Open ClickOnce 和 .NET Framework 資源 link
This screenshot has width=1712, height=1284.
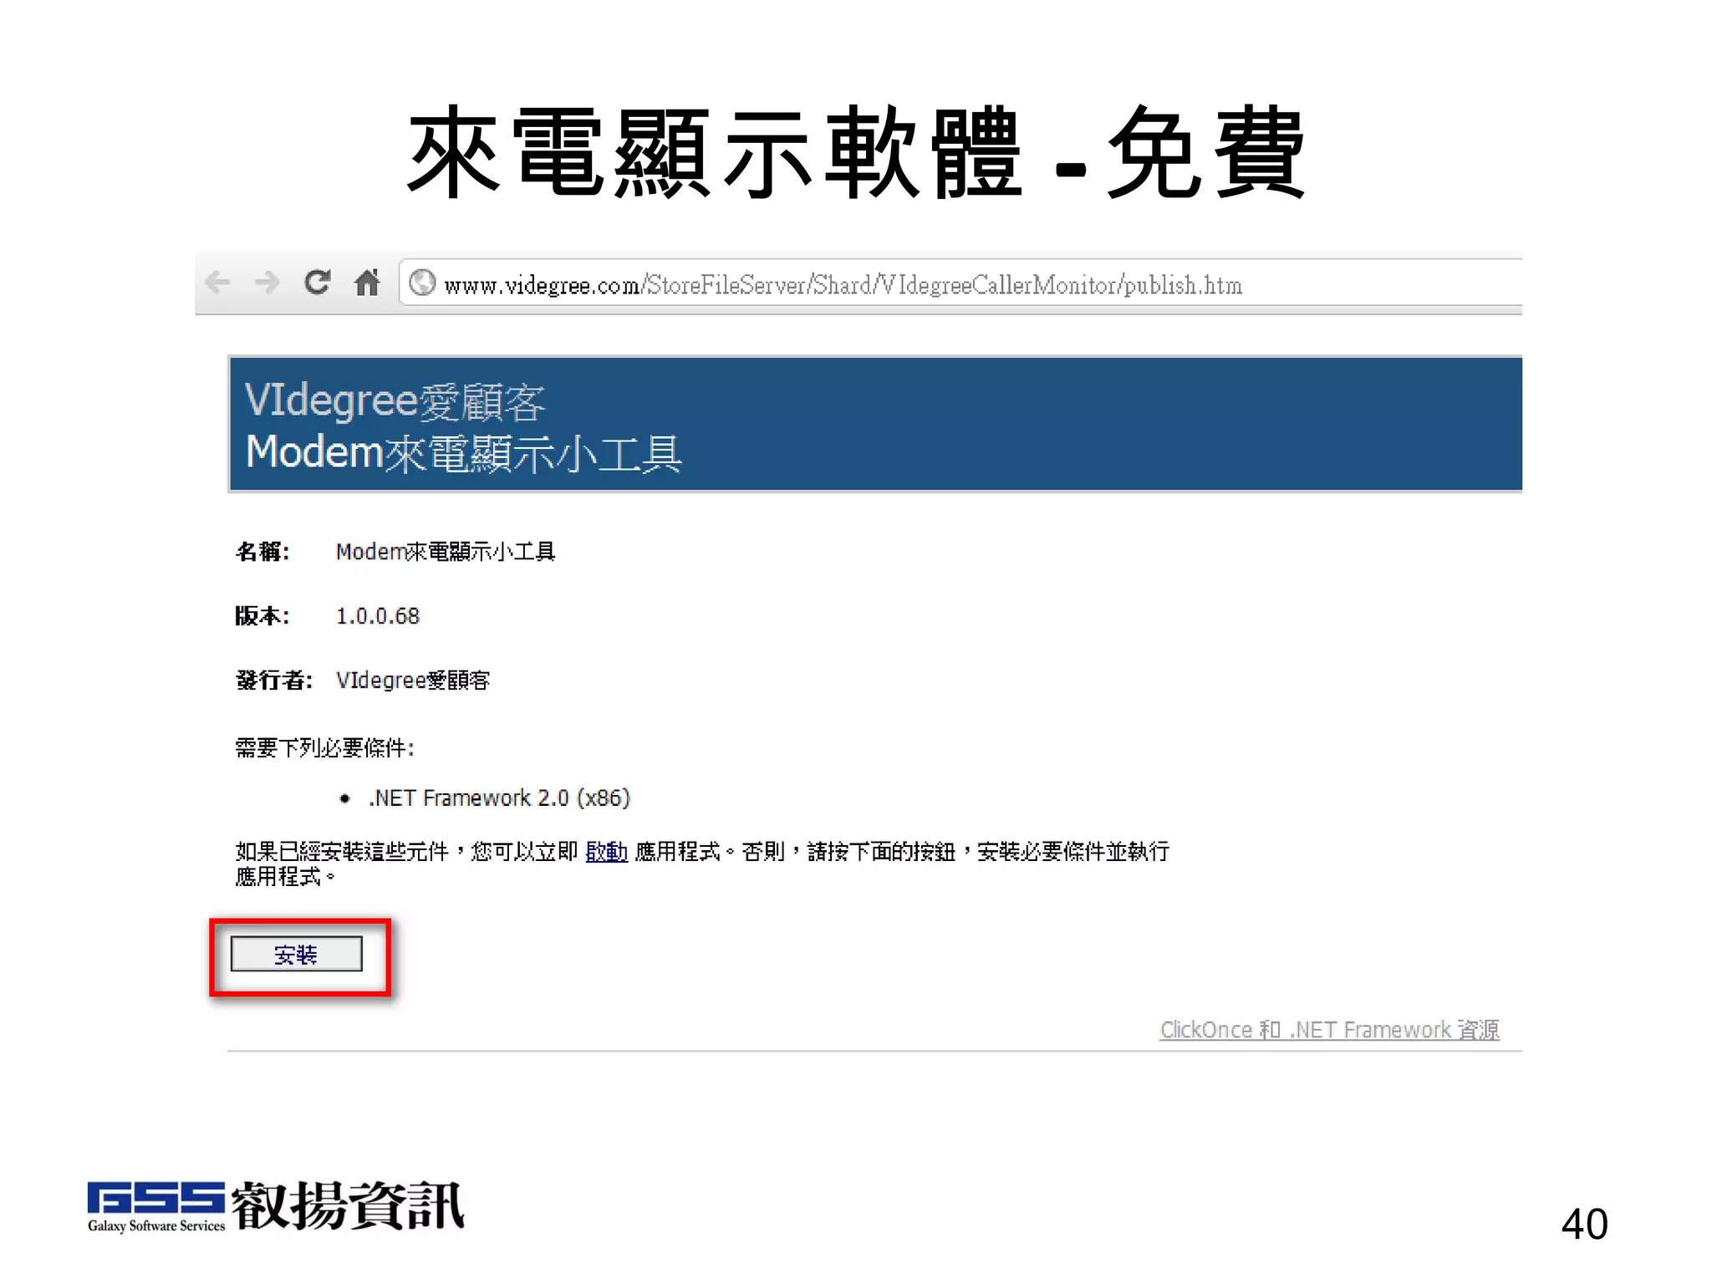tap(1329, 1030)
